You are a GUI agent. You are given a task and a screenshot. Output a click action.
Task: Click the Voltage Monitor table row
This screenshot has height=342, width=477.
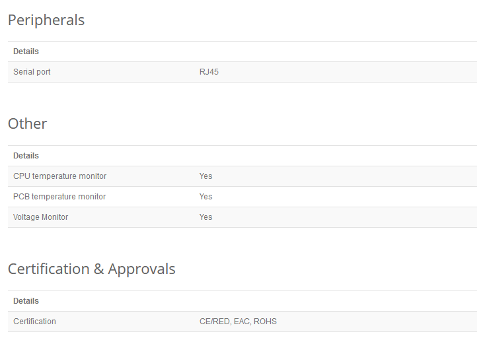(242, 217)
